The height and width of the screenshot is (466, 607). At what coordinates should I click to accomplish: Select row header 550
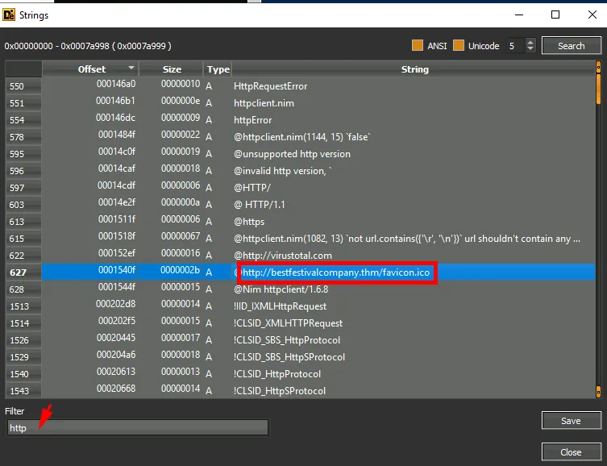23,86
